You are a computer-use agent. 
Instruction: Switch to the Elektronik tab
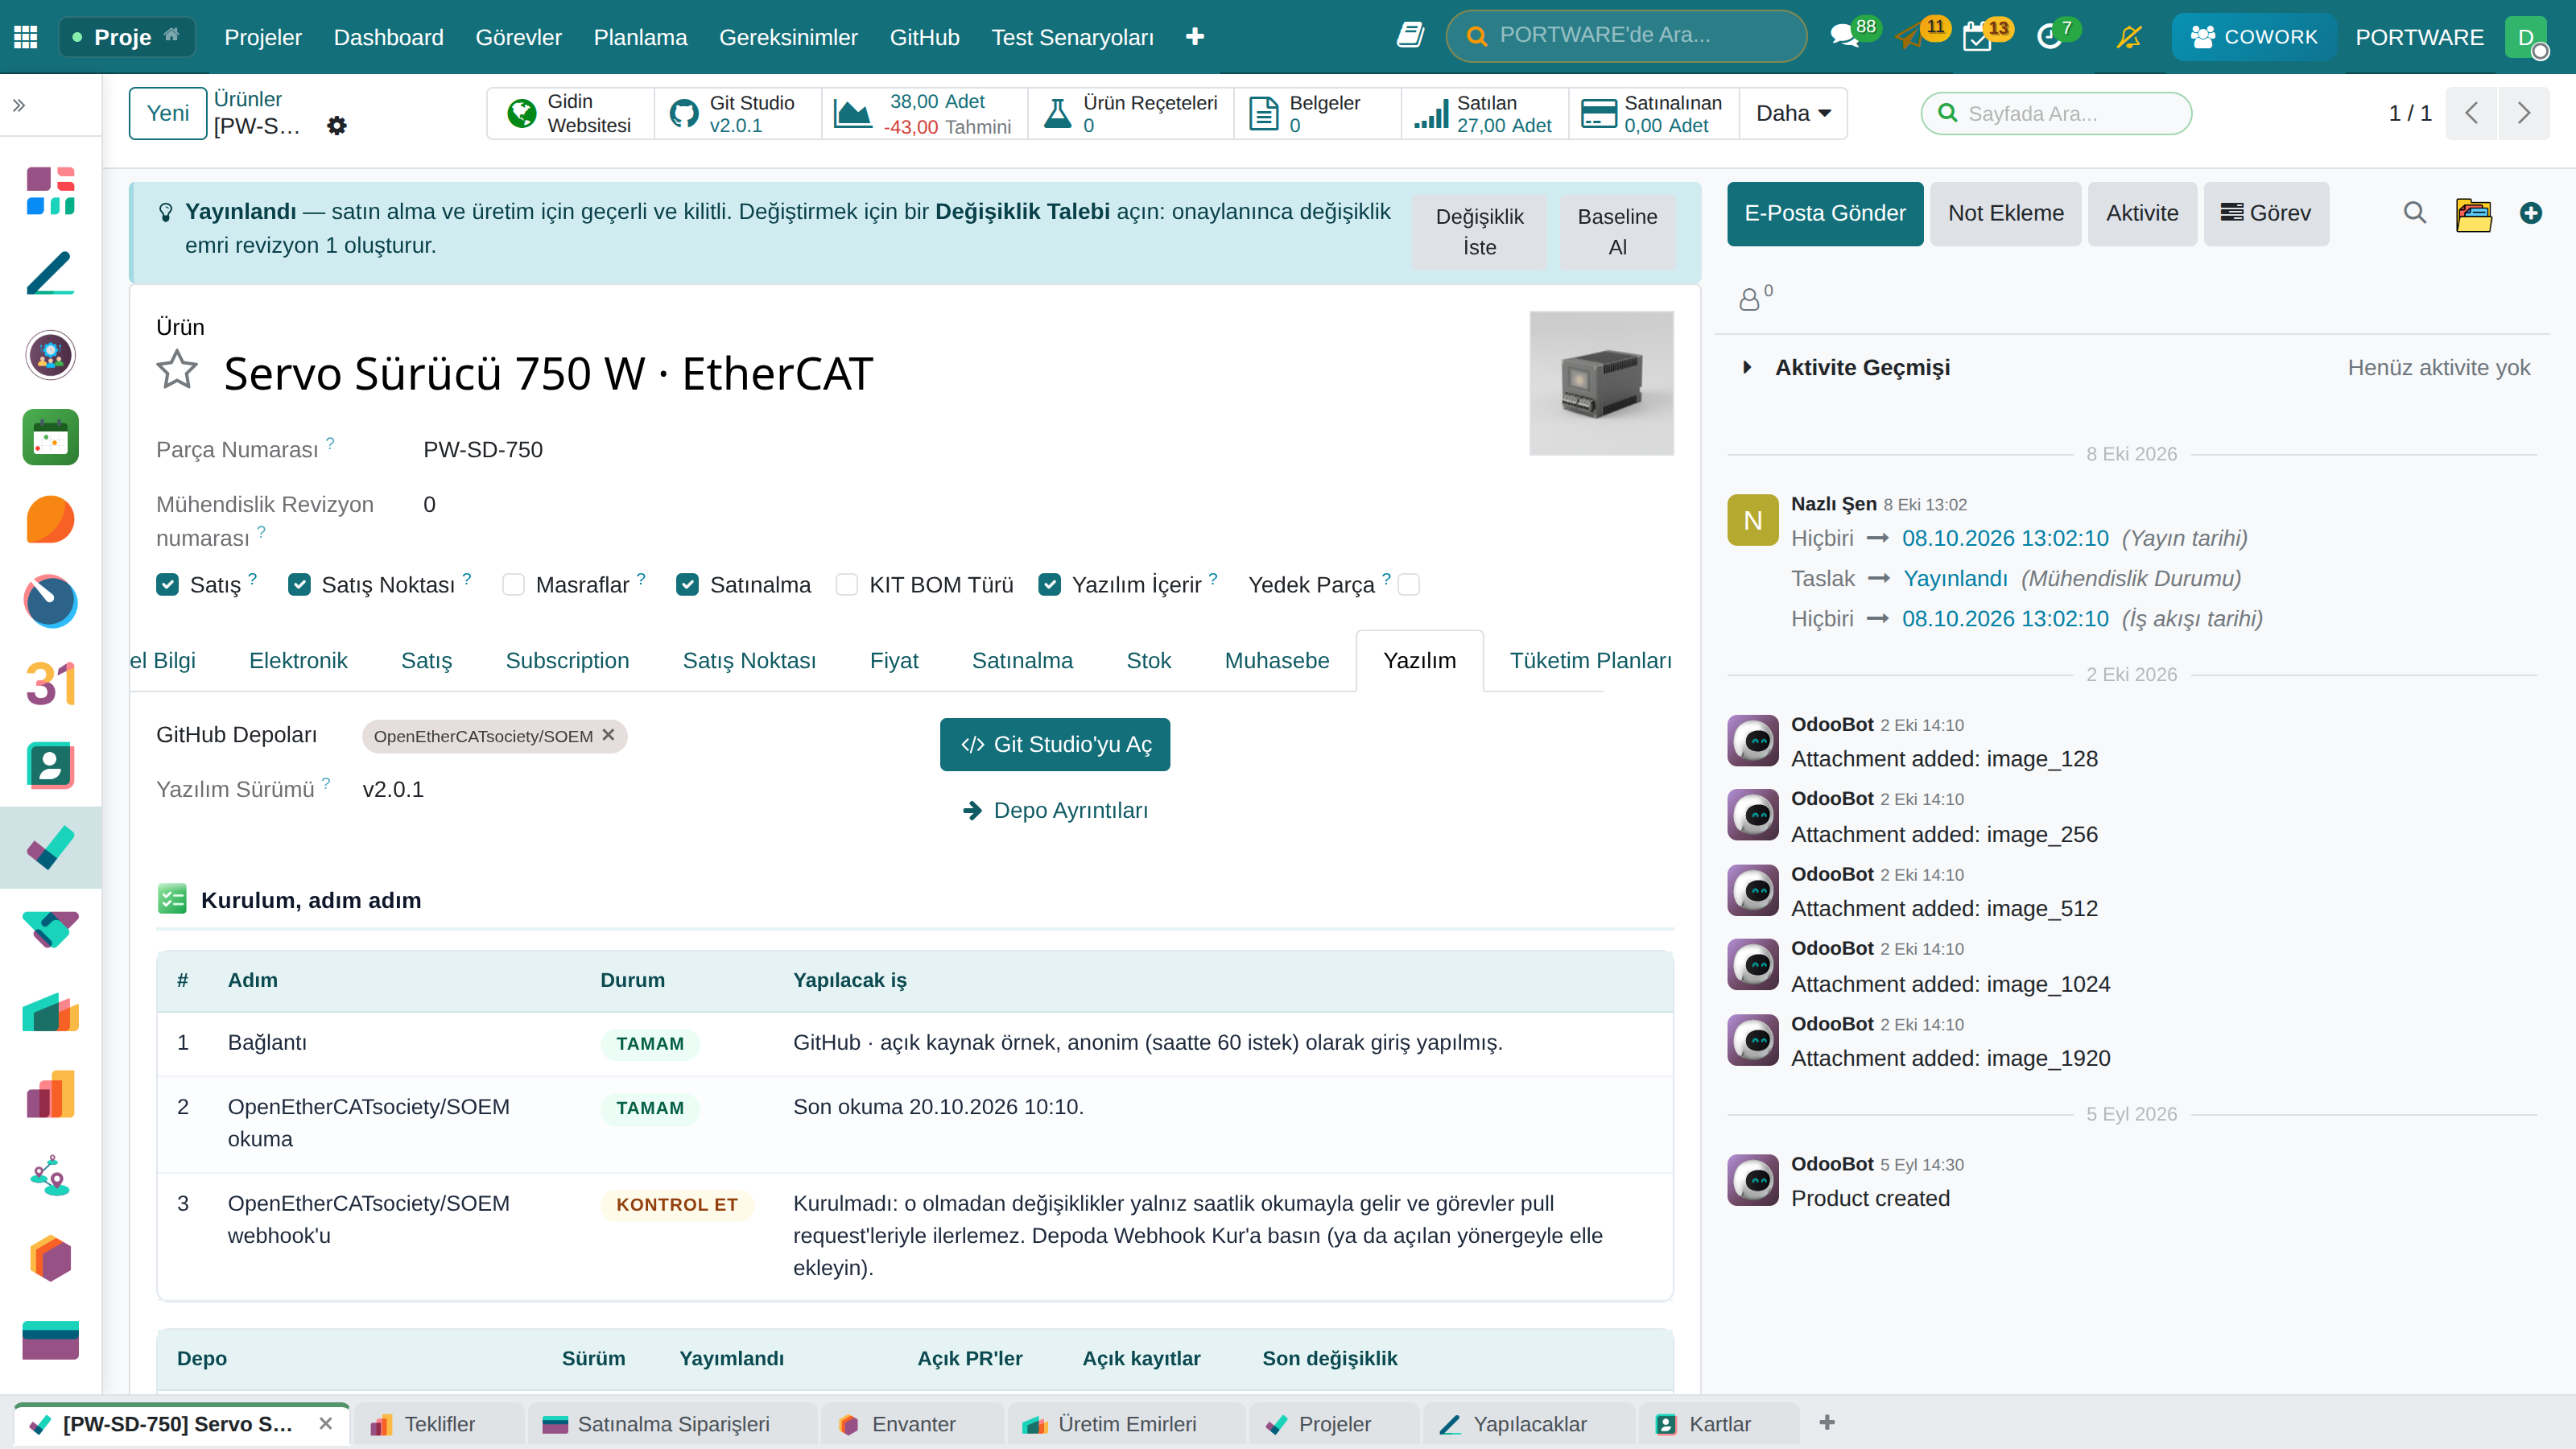[298, 660]
